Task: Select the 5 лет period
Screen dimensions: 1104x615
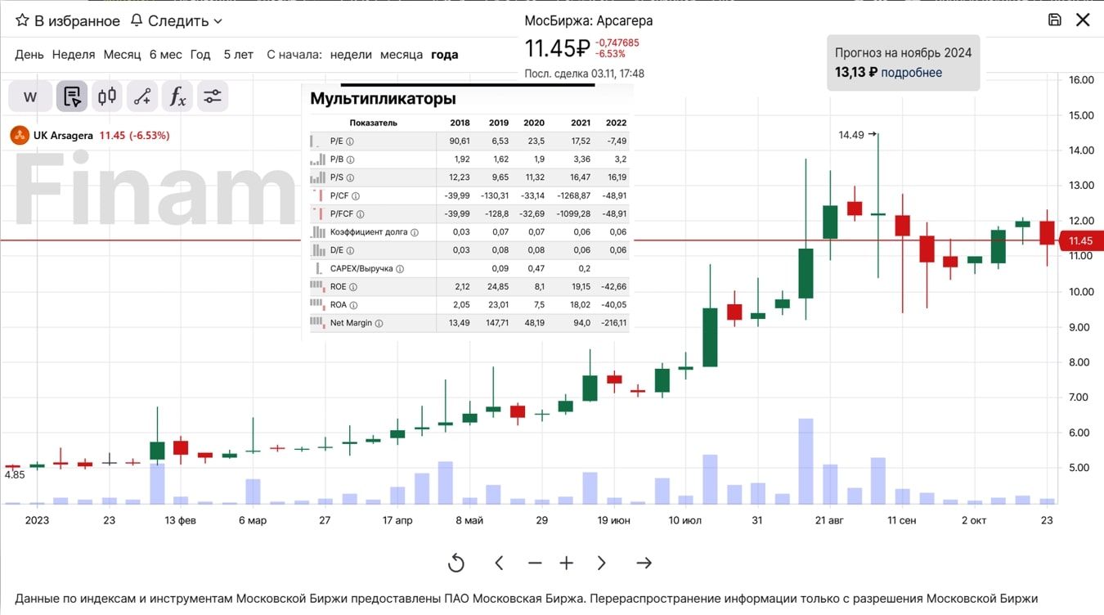Action: [x=239, y=55]
